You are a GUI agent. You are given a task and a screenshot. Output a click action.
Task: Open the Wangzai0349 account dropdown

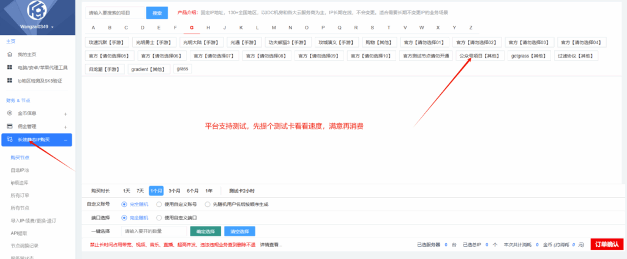point(36,27)
